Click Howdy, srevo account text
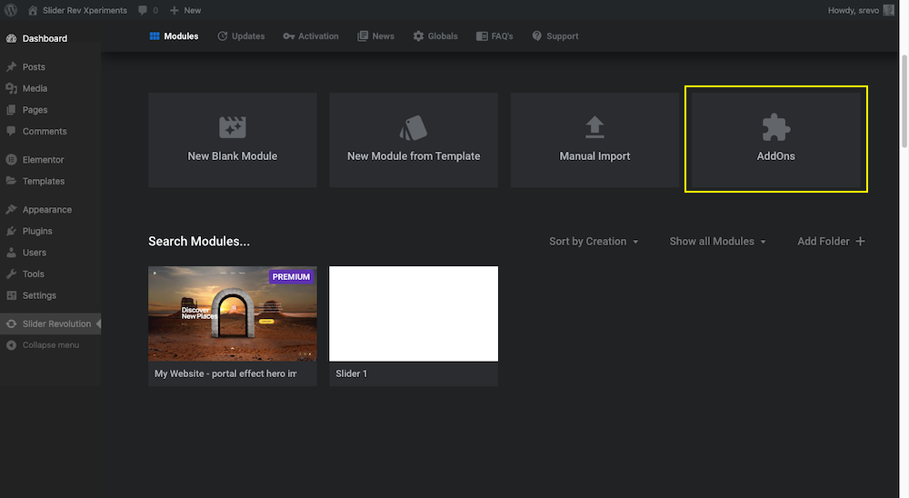The width and height of the screenshot is (909, 498). point(854,10)
